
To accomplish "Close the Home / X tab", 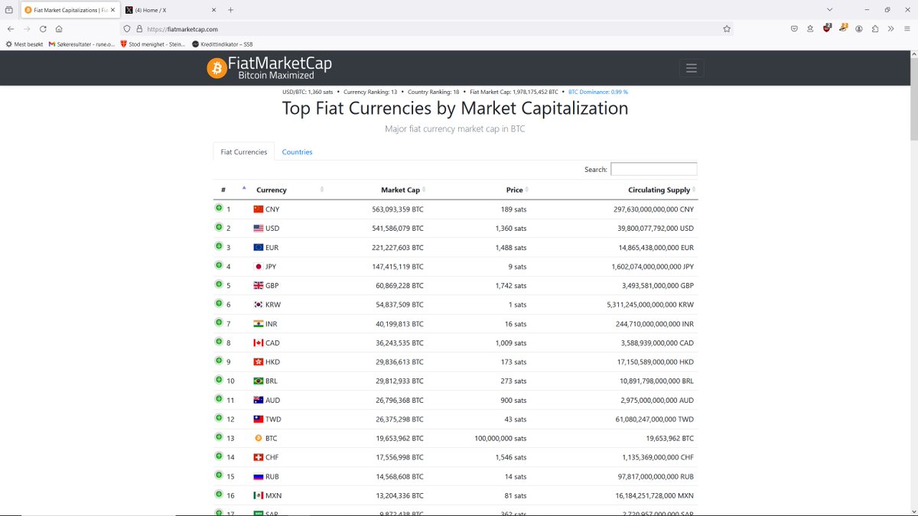I will coord(213,10).
